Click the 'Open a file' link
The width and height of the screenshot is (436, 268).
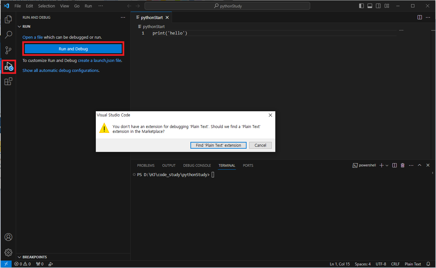33,37
